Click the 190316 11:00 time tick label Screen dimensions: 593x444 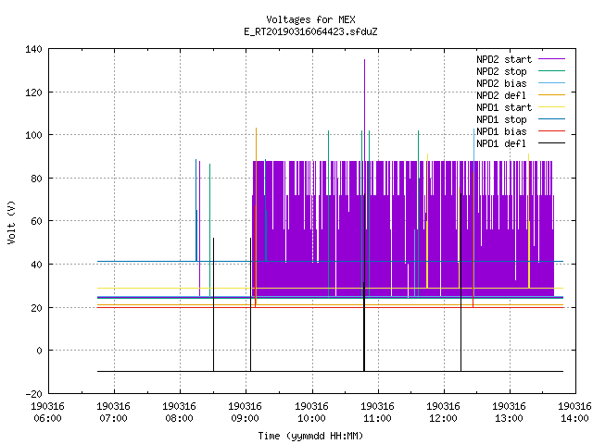pyautogui.click(x=377, y=413)
